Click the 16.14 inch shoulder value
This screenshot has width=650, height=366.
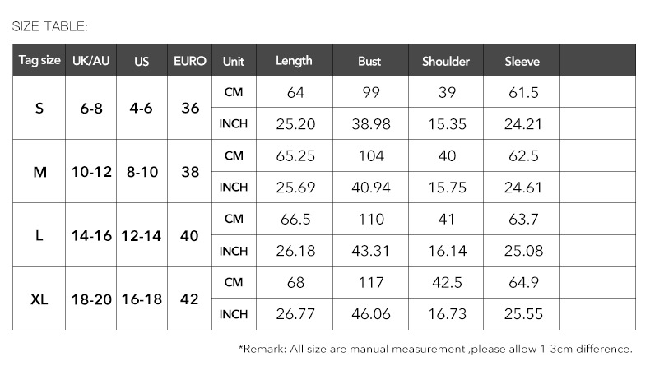coord(448,251)
